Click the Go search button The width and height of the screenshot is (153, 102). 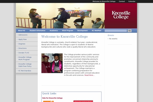130,31
